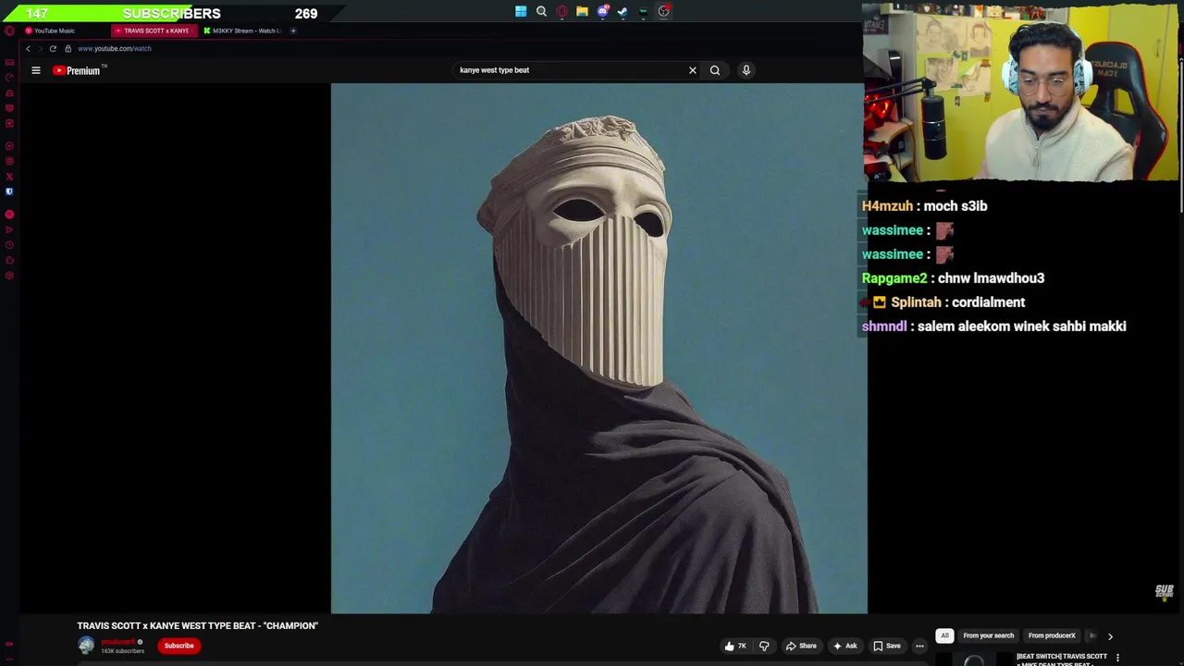Select the "From producerX" chip

(1052, 635)
